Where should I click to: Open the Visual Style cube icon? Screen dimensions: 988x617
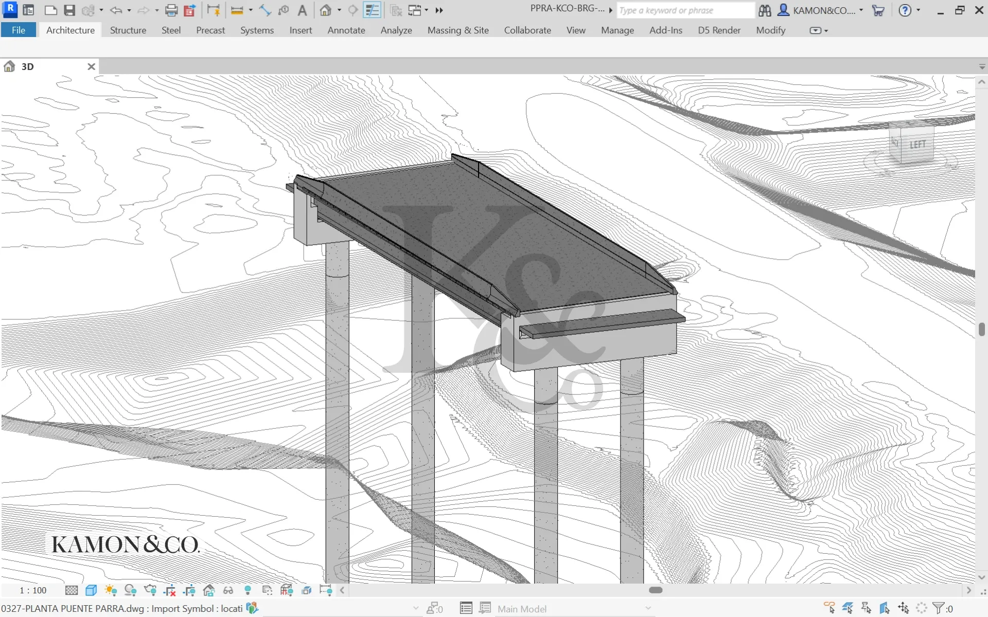pos(92,590)
